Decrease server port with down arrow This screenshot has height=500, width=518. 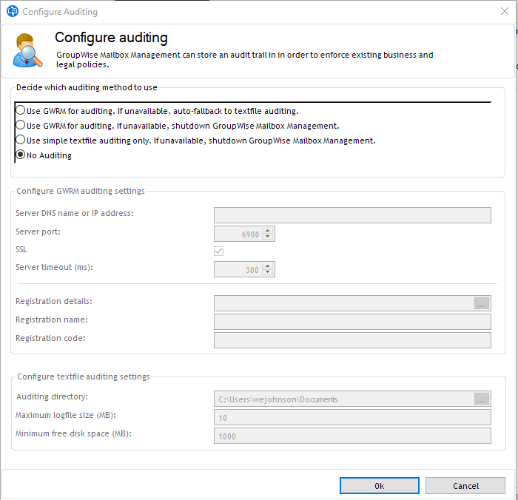(268, 237)
